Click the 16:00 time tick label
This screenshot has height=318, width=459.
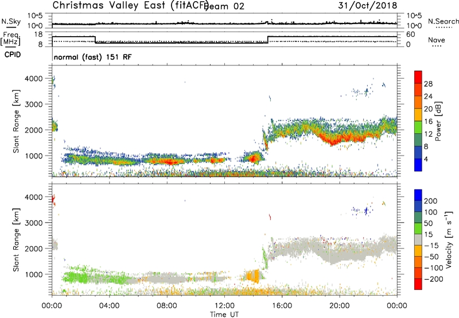coord(282,306)
